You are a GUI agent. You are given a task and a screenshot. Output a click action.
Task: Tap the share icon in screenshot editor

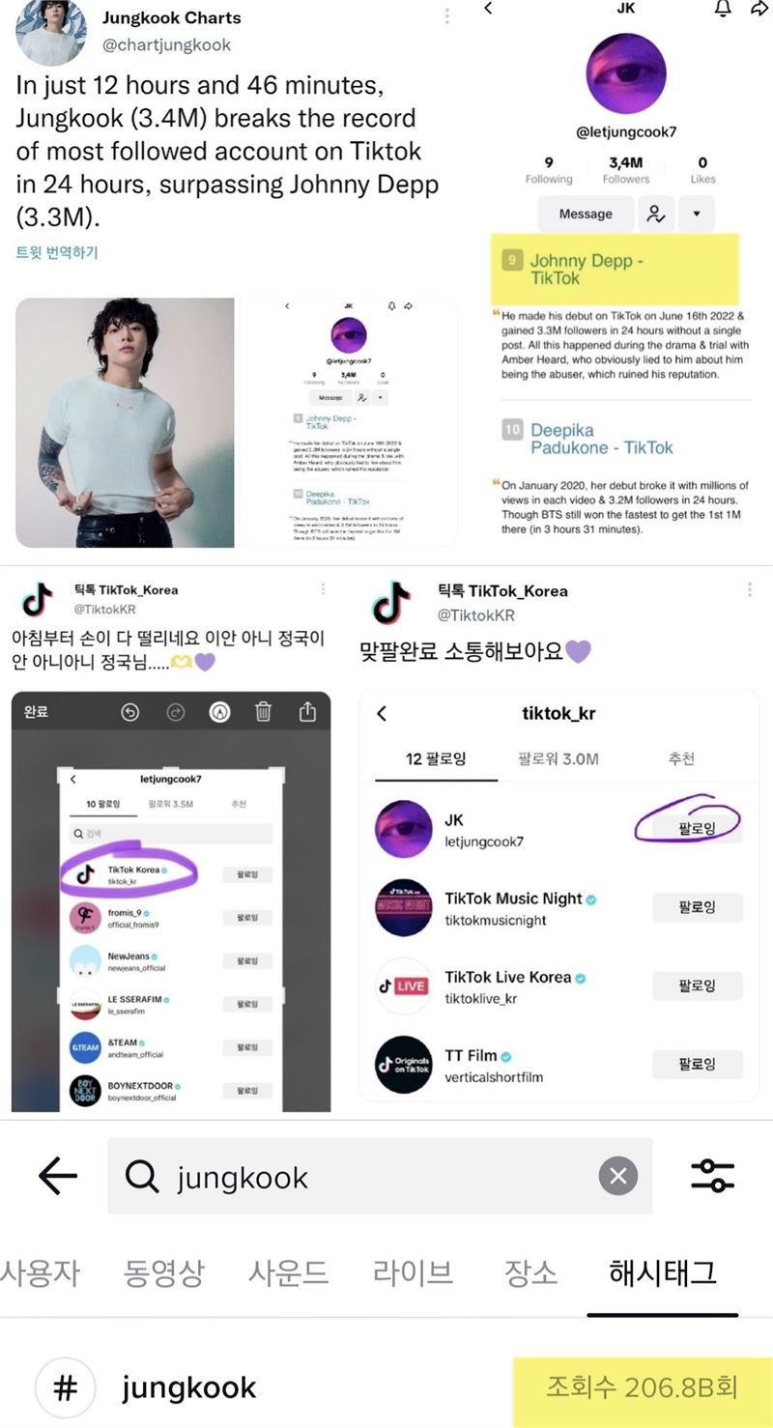click(307, 712)
